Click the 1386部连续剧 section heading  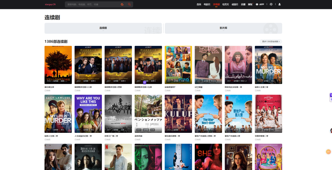(x=56, y=42)
